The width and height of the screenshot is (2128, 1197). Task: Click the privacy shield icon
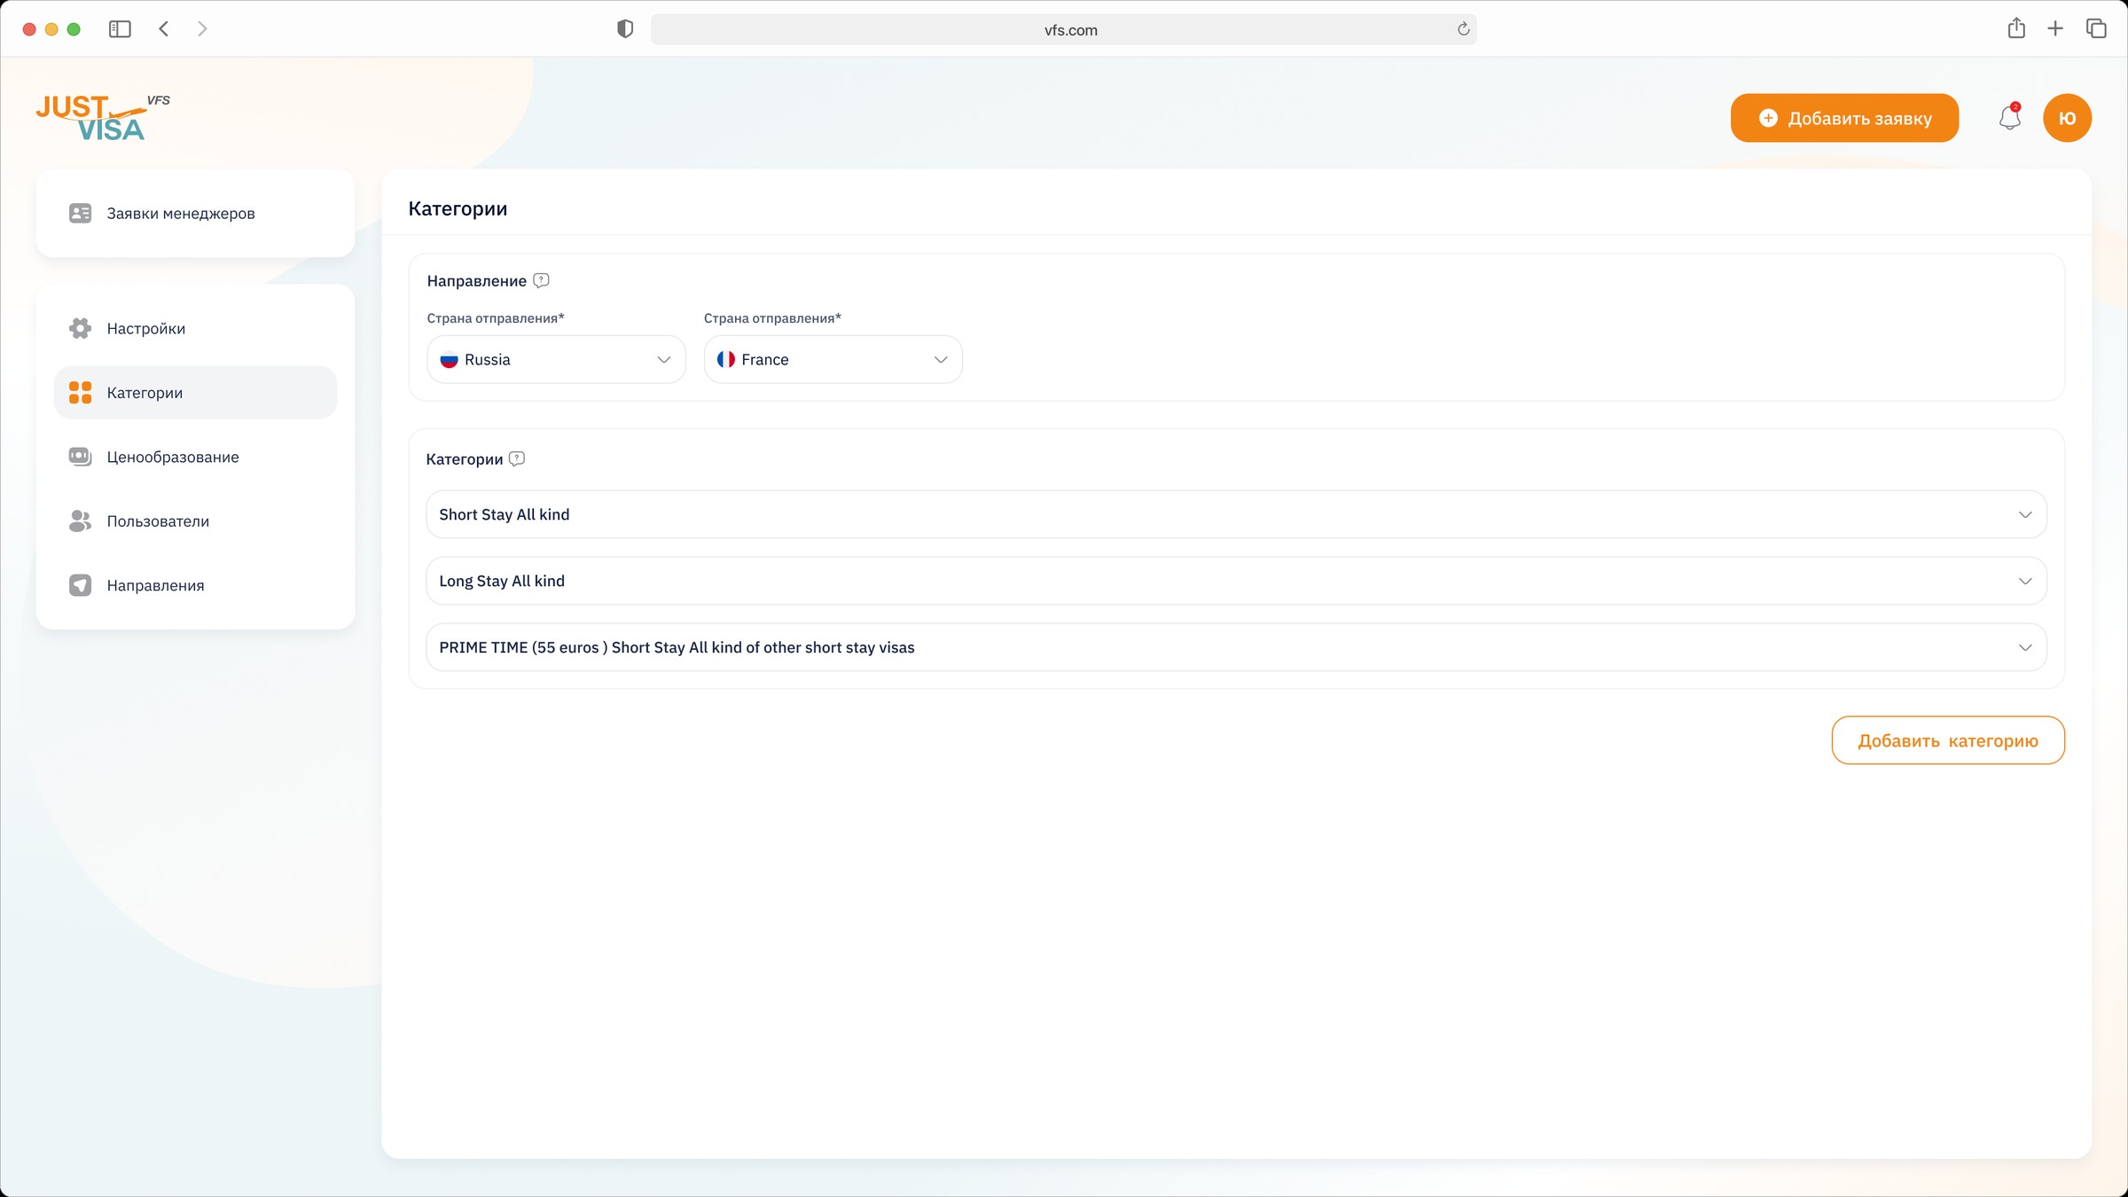(x=625, y=29)
